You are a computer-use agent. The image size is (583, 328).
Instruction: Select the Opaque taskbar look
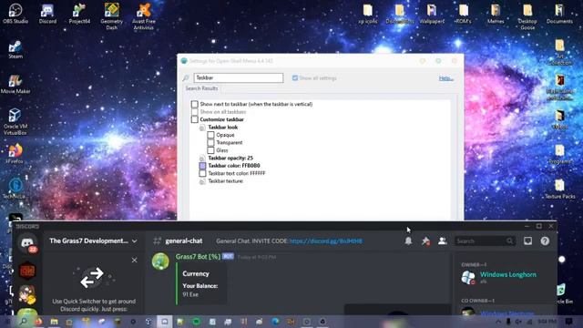click(x=210, y=135)
